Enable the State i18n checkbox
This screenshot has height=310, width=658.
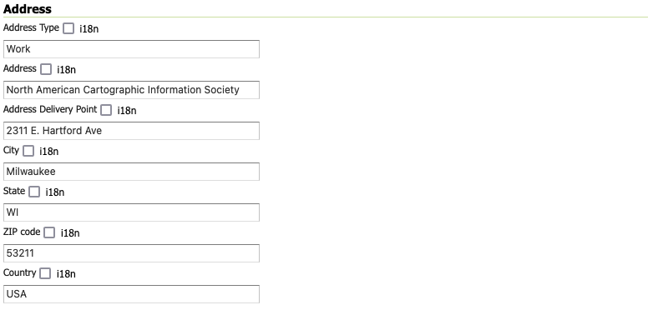click(x=34, y=192)
